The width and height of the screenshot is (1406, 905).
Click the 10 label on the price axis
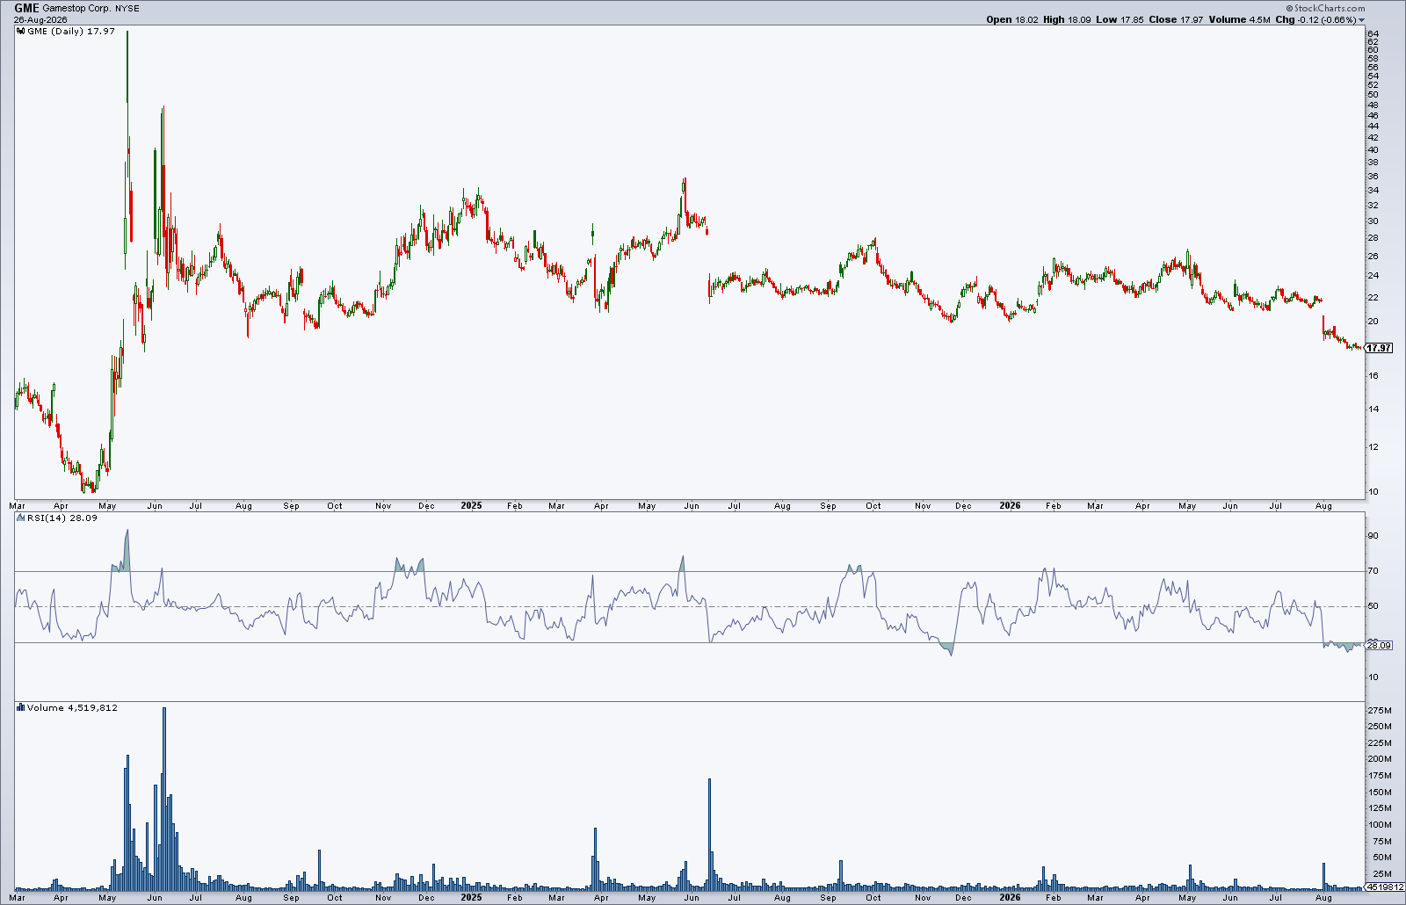(x=1373, y=491)
